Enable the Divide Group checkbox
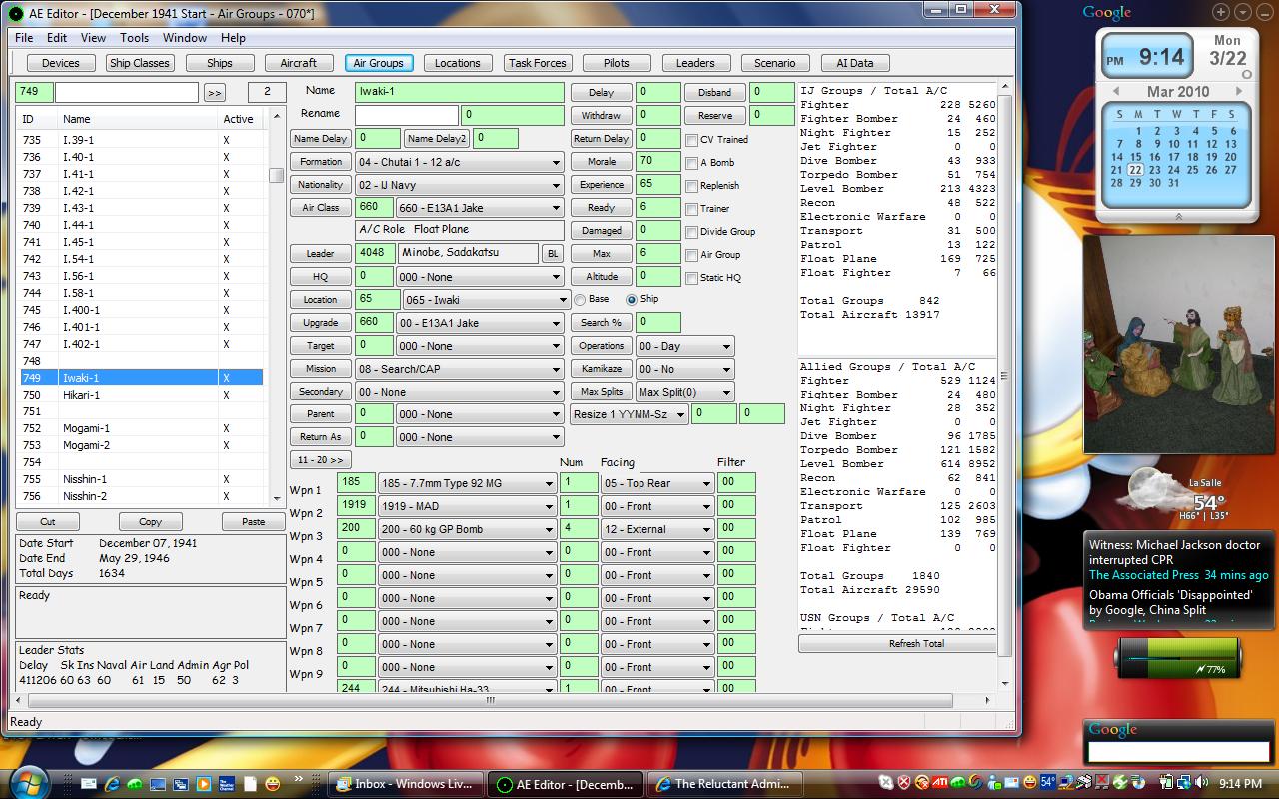The height and width of the screenshot is (799, 1279). click(692, 232)
